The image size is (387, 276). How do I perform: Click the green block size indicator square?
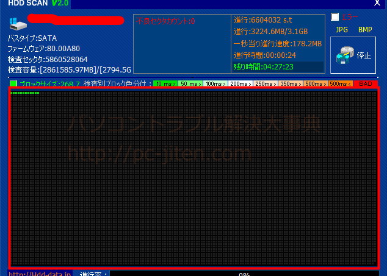[13, 83]
